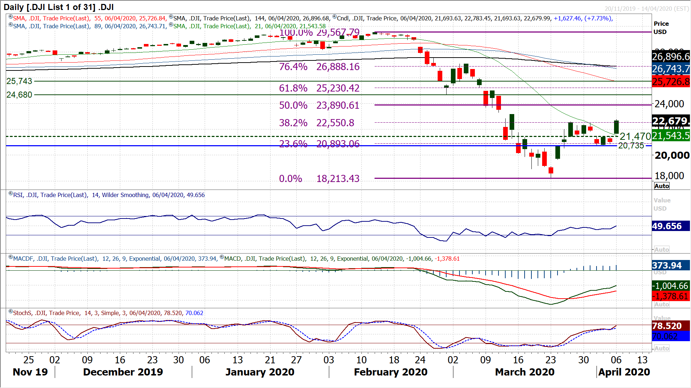This screenshot has width=691, height=388.
Task: Select the RSI Wilder Smoothing legend text
Action: tap(109, 195)
